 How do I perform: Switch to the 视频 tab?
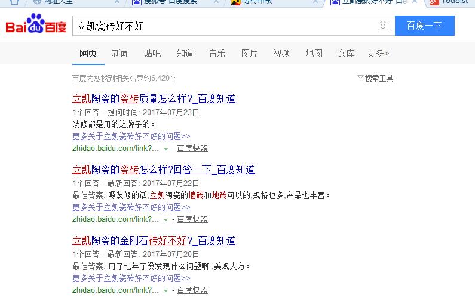click(x=281, y=53)
